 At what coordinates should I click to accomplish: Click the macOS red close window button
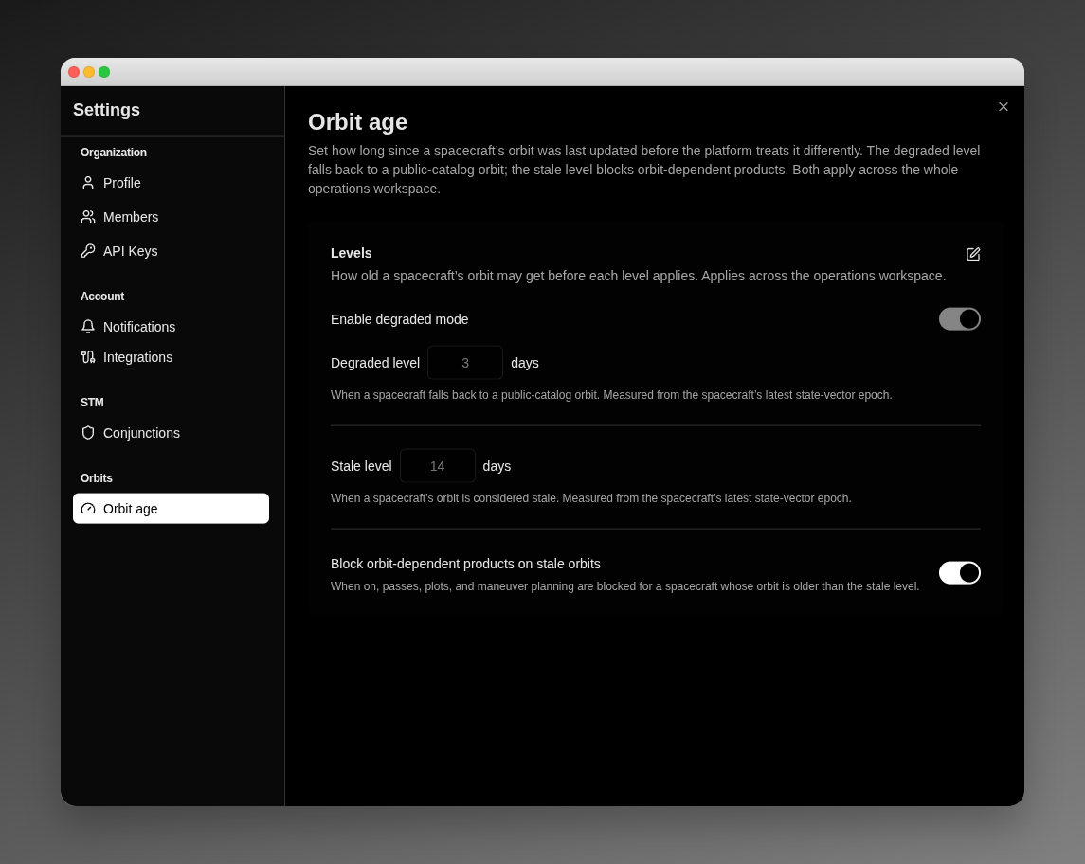click(74, 72)
